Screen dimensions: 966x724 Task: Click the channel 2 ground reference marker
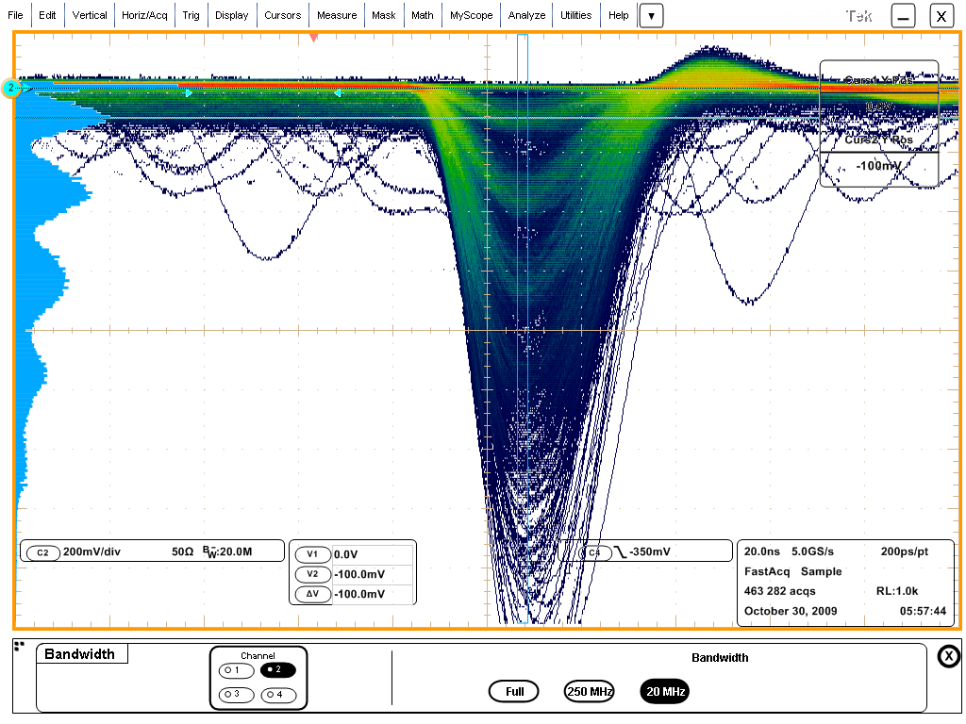coord(11,89)
